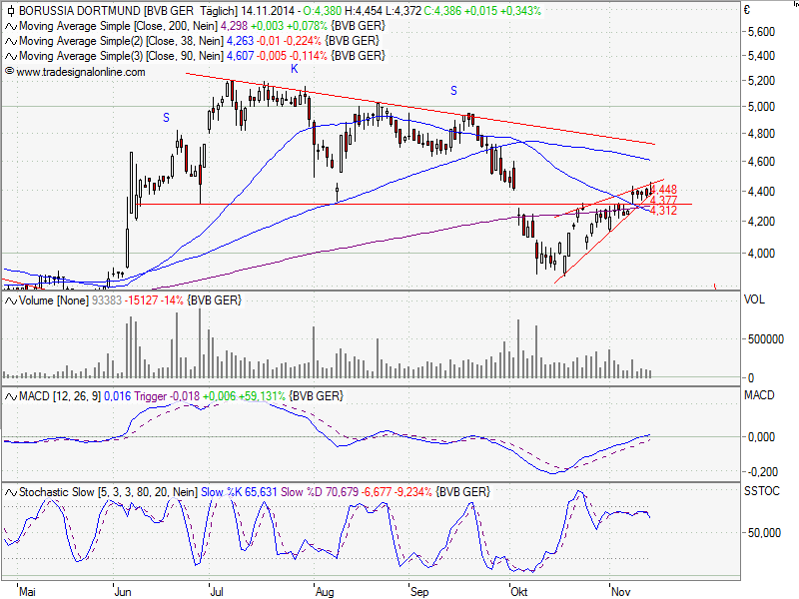
Task: Click the MACD [12, 26, 9] legend label
Action: click(x=60, y=395)
